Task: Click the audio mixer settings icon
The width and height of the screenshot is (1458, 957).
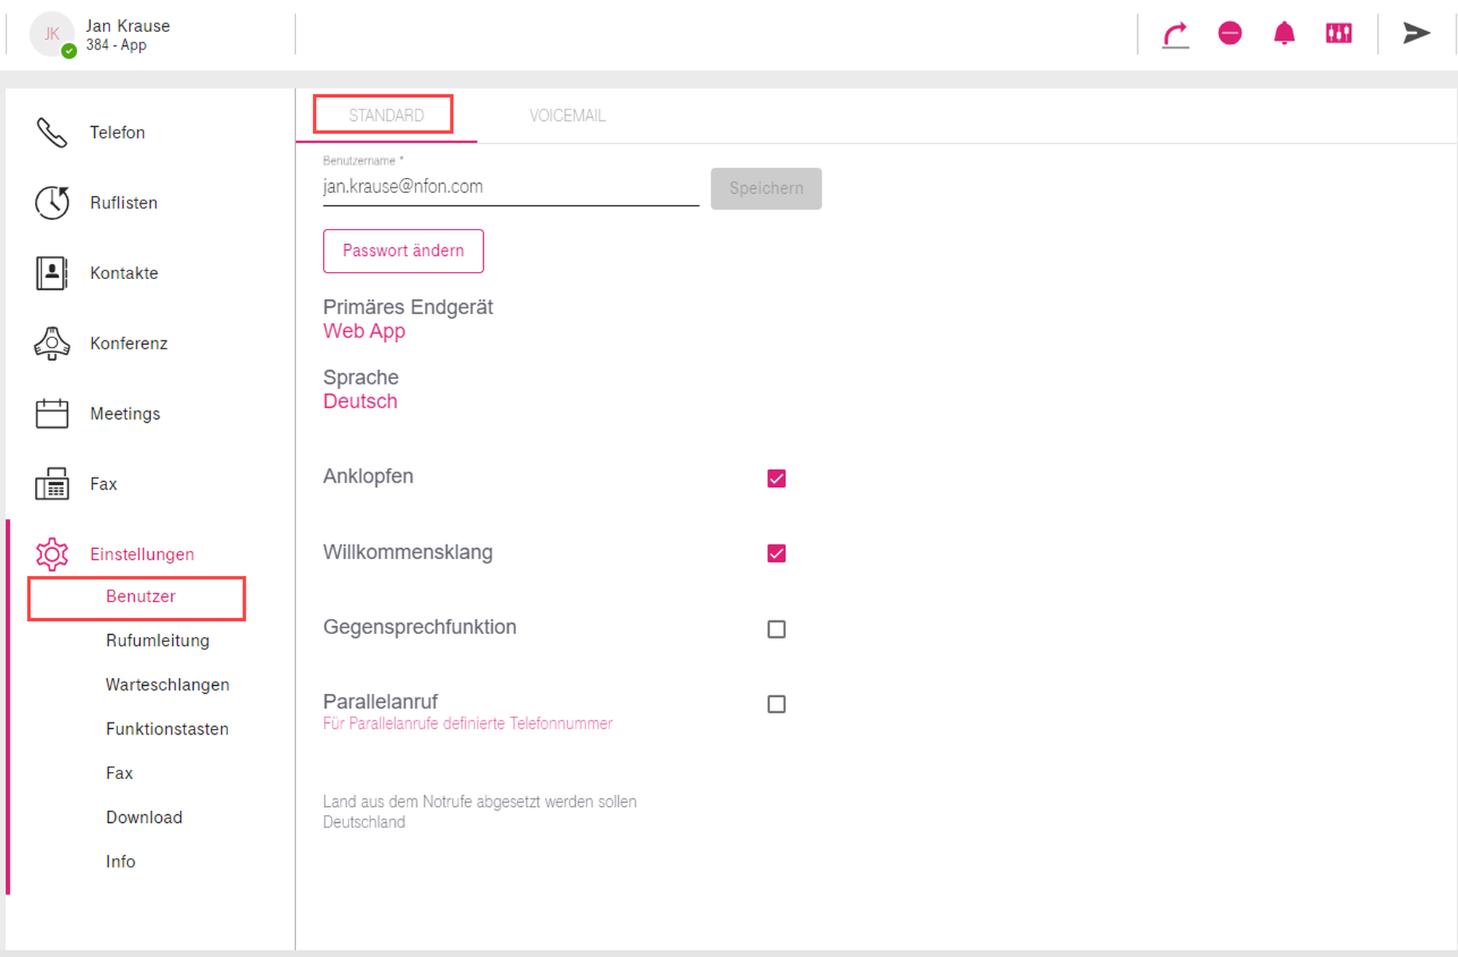Action: point(1338,34)
